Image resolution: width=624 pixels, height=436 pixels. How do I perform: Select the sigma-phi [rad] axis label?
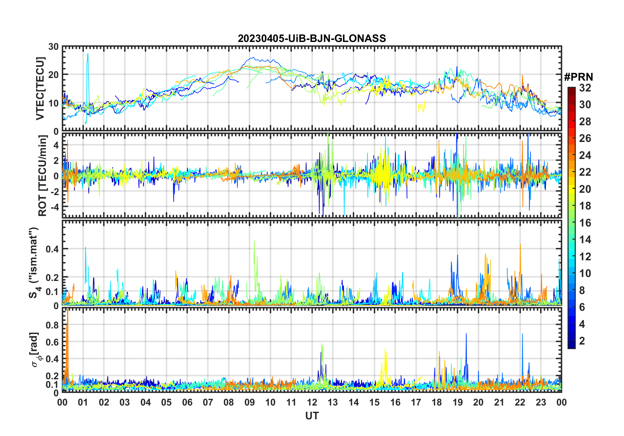tap(35, 350)
